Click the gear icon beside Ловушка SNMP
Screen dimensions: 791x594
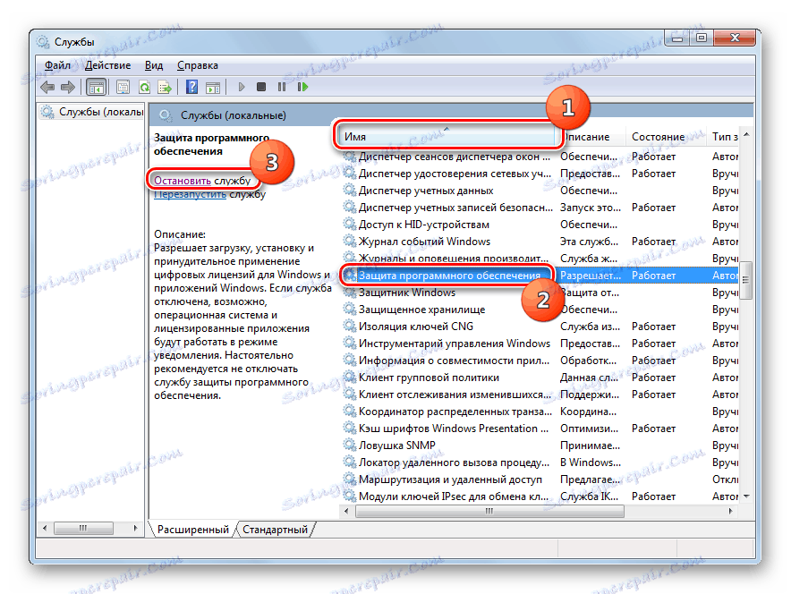[349, 445]
